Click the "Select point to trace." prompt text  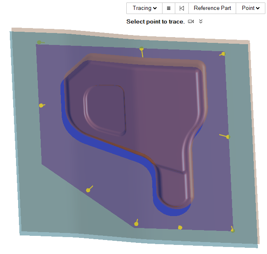coord(155,21)
